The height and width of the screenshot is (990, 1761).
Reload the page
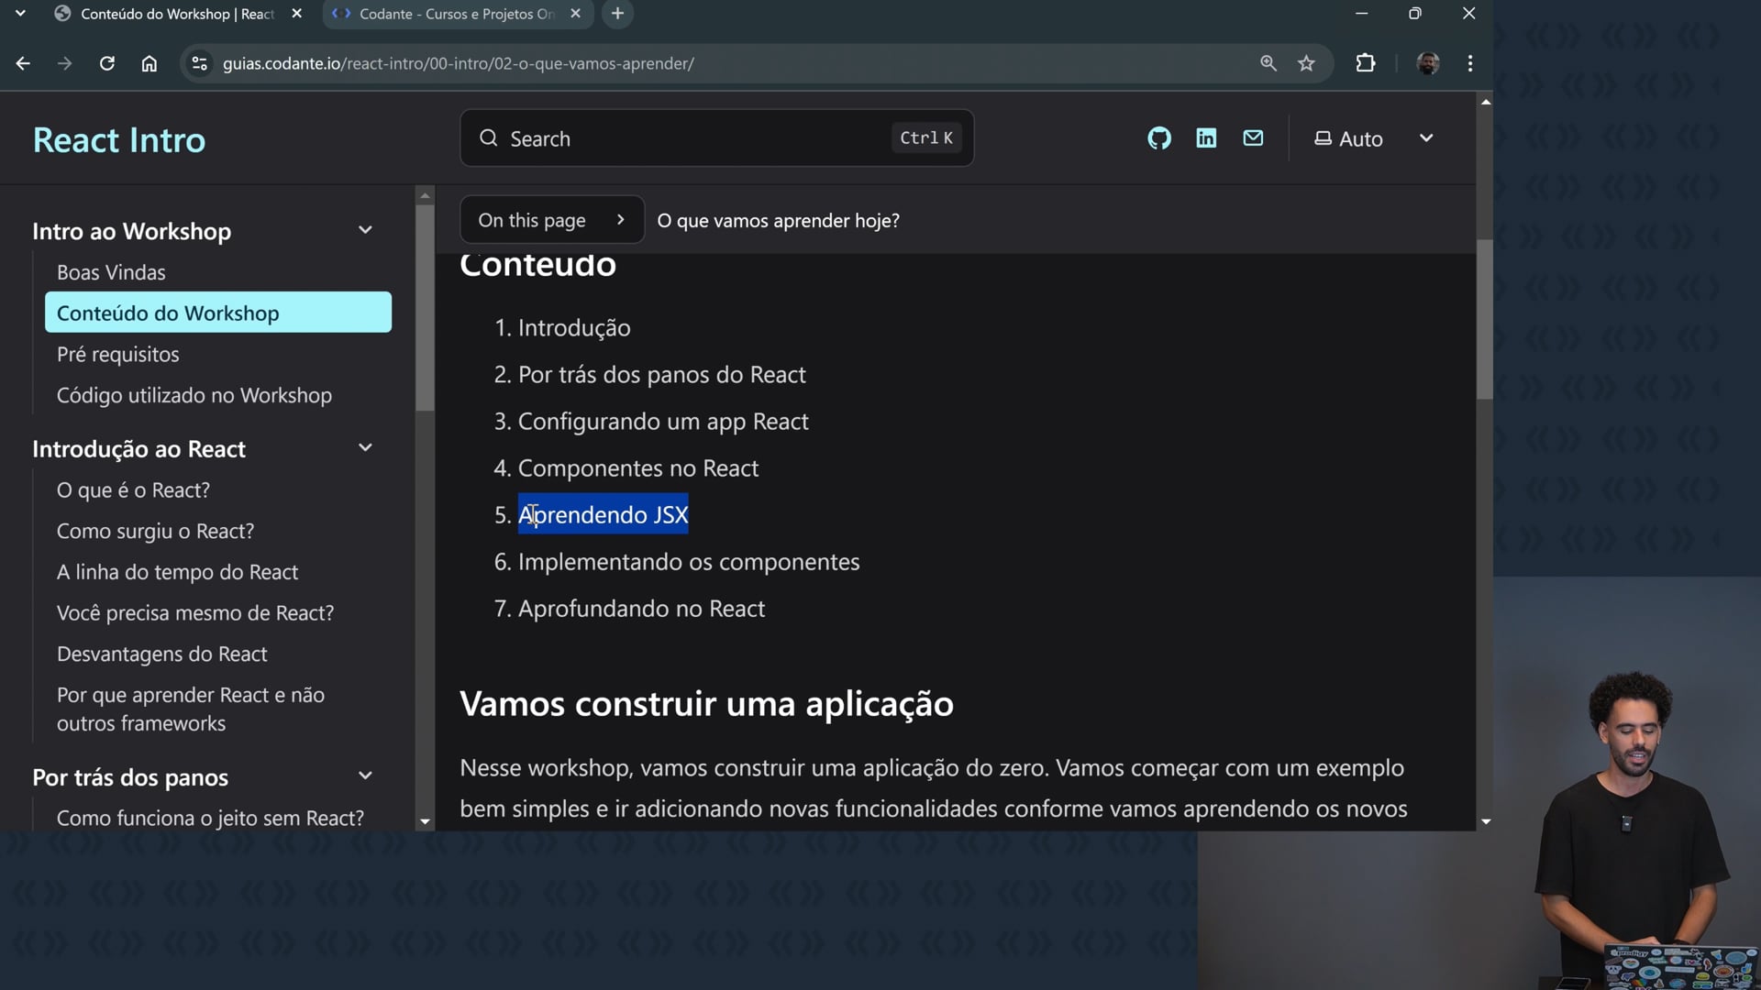pos(107,63)
